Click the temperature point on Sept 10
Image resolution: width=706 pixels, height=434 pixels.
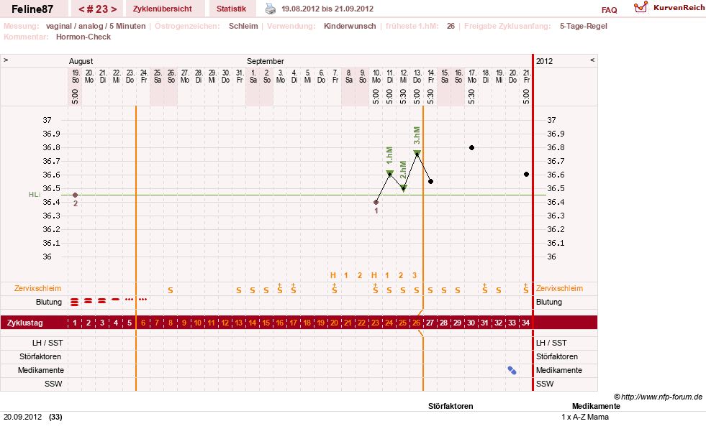(x=376, y=203)
